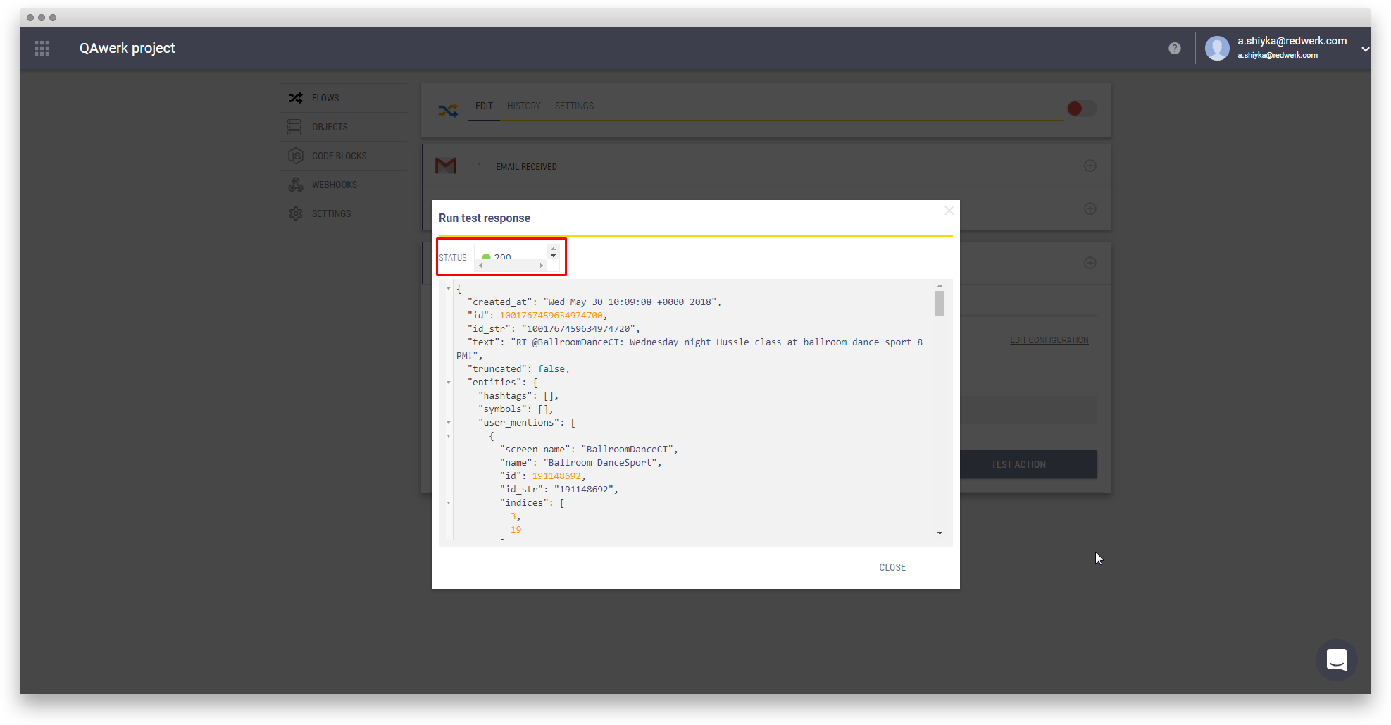This screenshot has width=1391, height=725.
Task: Add a step after Email Received
Action: coord(1090,166)
